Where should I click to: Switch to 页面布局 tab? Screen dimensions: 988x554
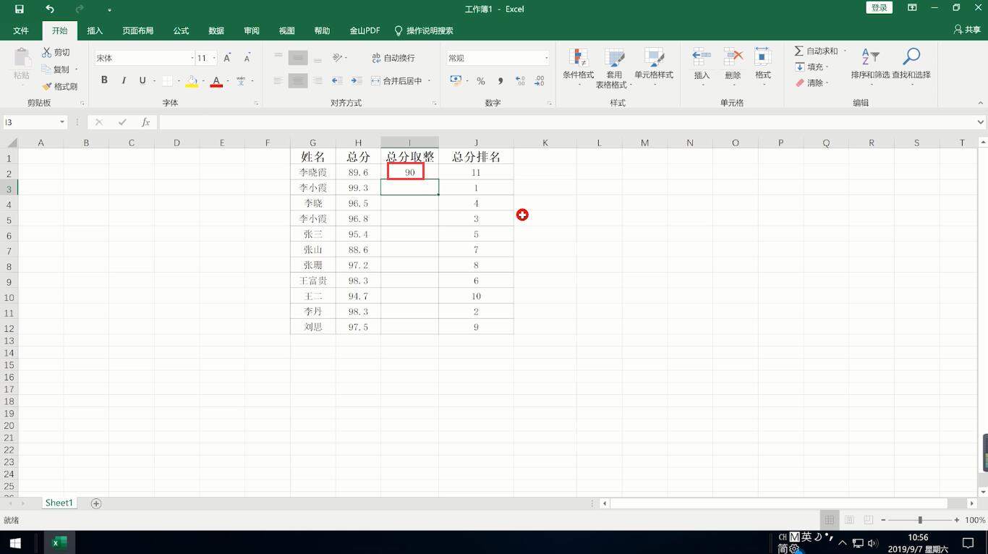137,30
